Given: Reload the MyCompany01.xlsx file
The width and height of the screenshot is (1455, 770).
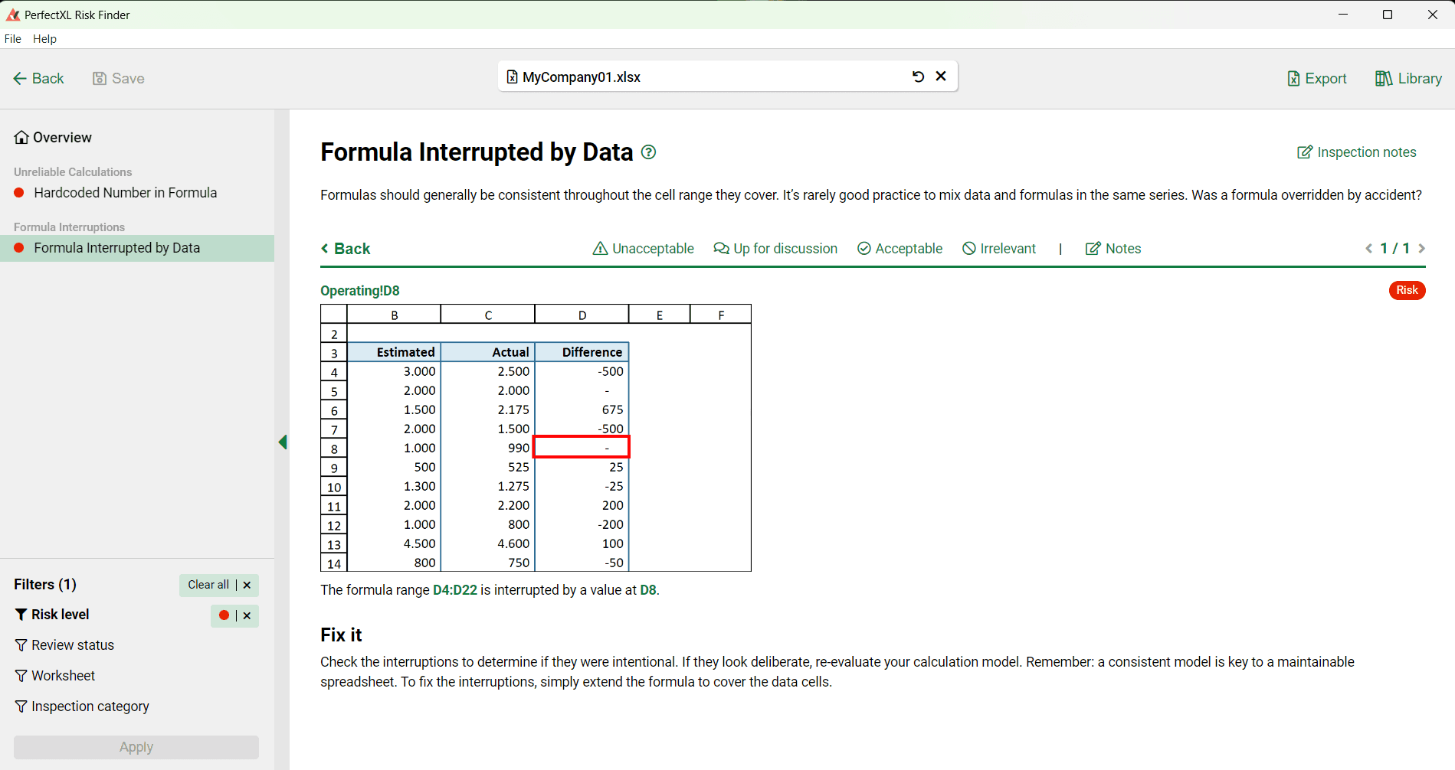Looking at the screenshot, I should coord(918,77).
